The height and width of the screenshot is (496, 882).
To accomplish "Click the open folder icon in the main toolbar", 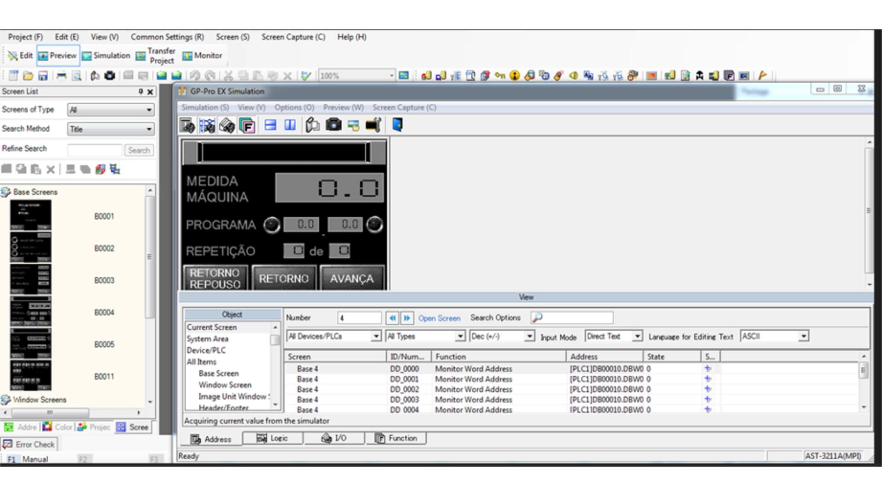I will [28, 76].
